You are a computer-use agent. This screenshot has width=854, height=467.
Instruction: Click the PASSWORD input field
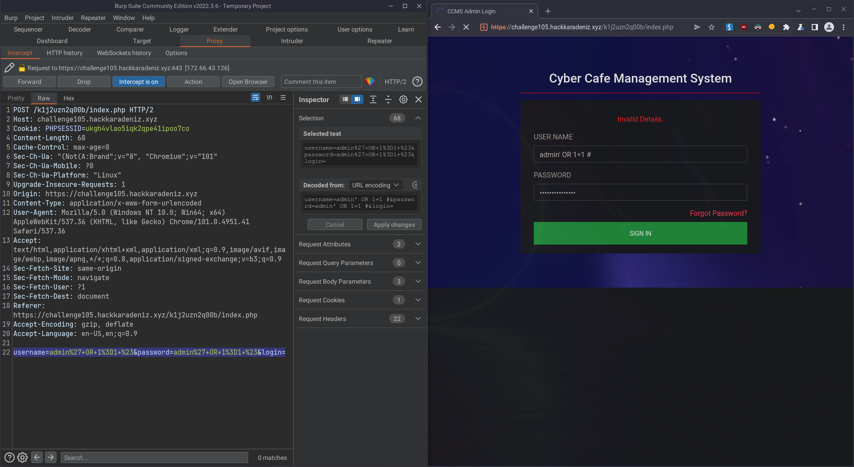pyautogui.click(x=640, y=193)
